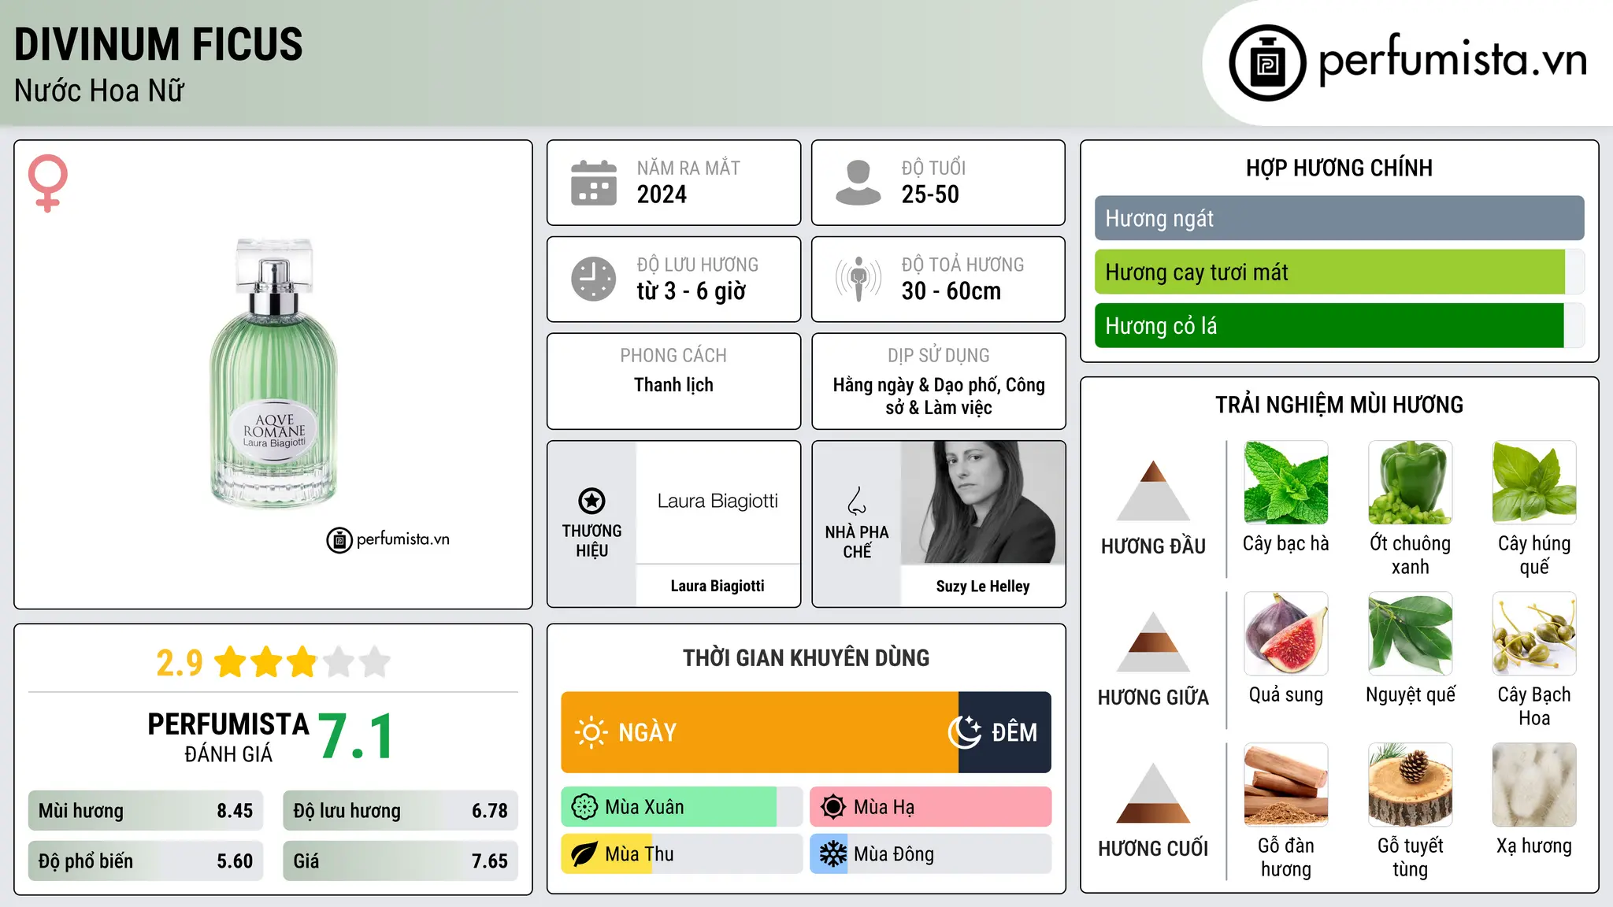The image size is (1613, 907).
Task: Click the Cây bạc hà mint image
Action: [1285, 483]
